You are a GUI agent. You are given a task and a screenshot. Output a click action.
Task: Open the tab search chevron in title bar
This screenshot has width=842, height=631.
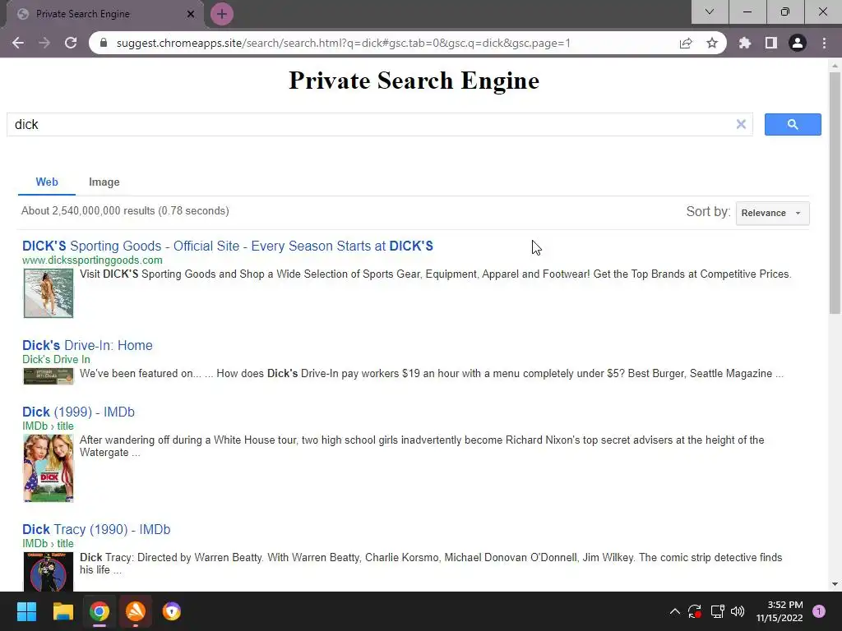pyautogui.click(x=710, y=12)
